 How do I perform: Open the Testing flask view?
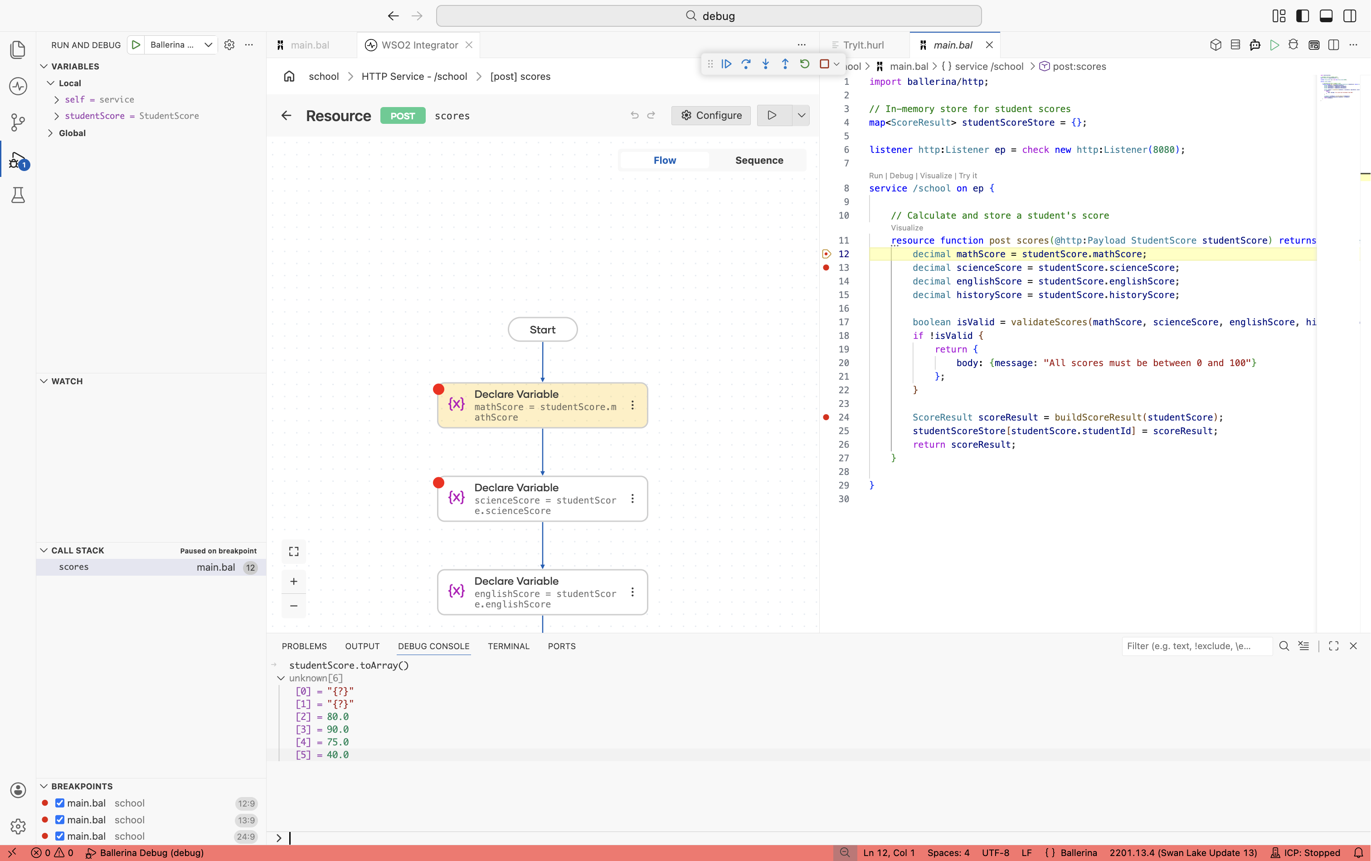(x=18, y=196)
